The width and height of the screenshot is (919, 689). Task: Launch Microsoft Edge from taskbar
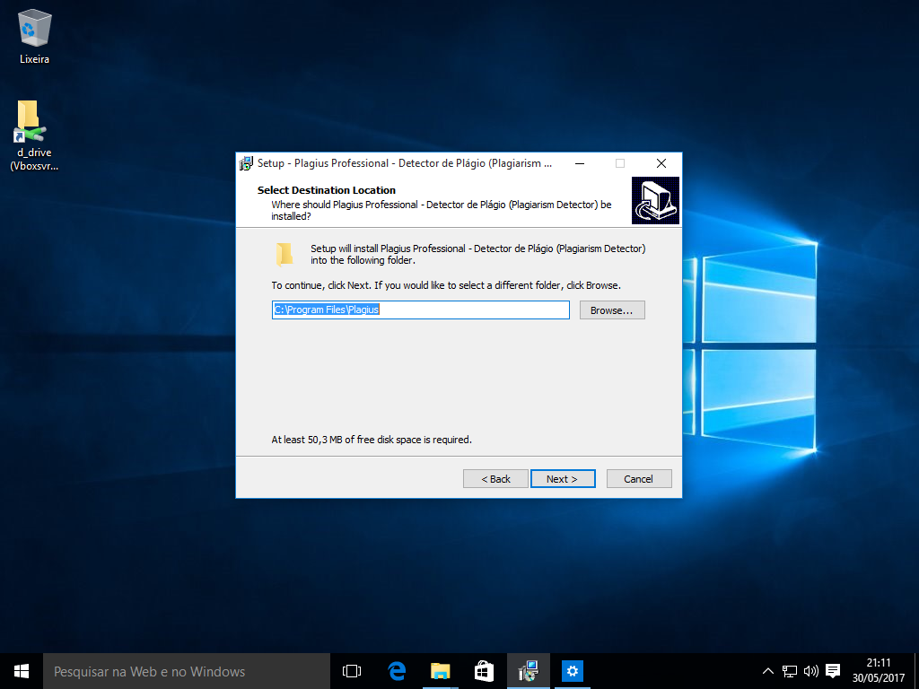tap(397, 671)
